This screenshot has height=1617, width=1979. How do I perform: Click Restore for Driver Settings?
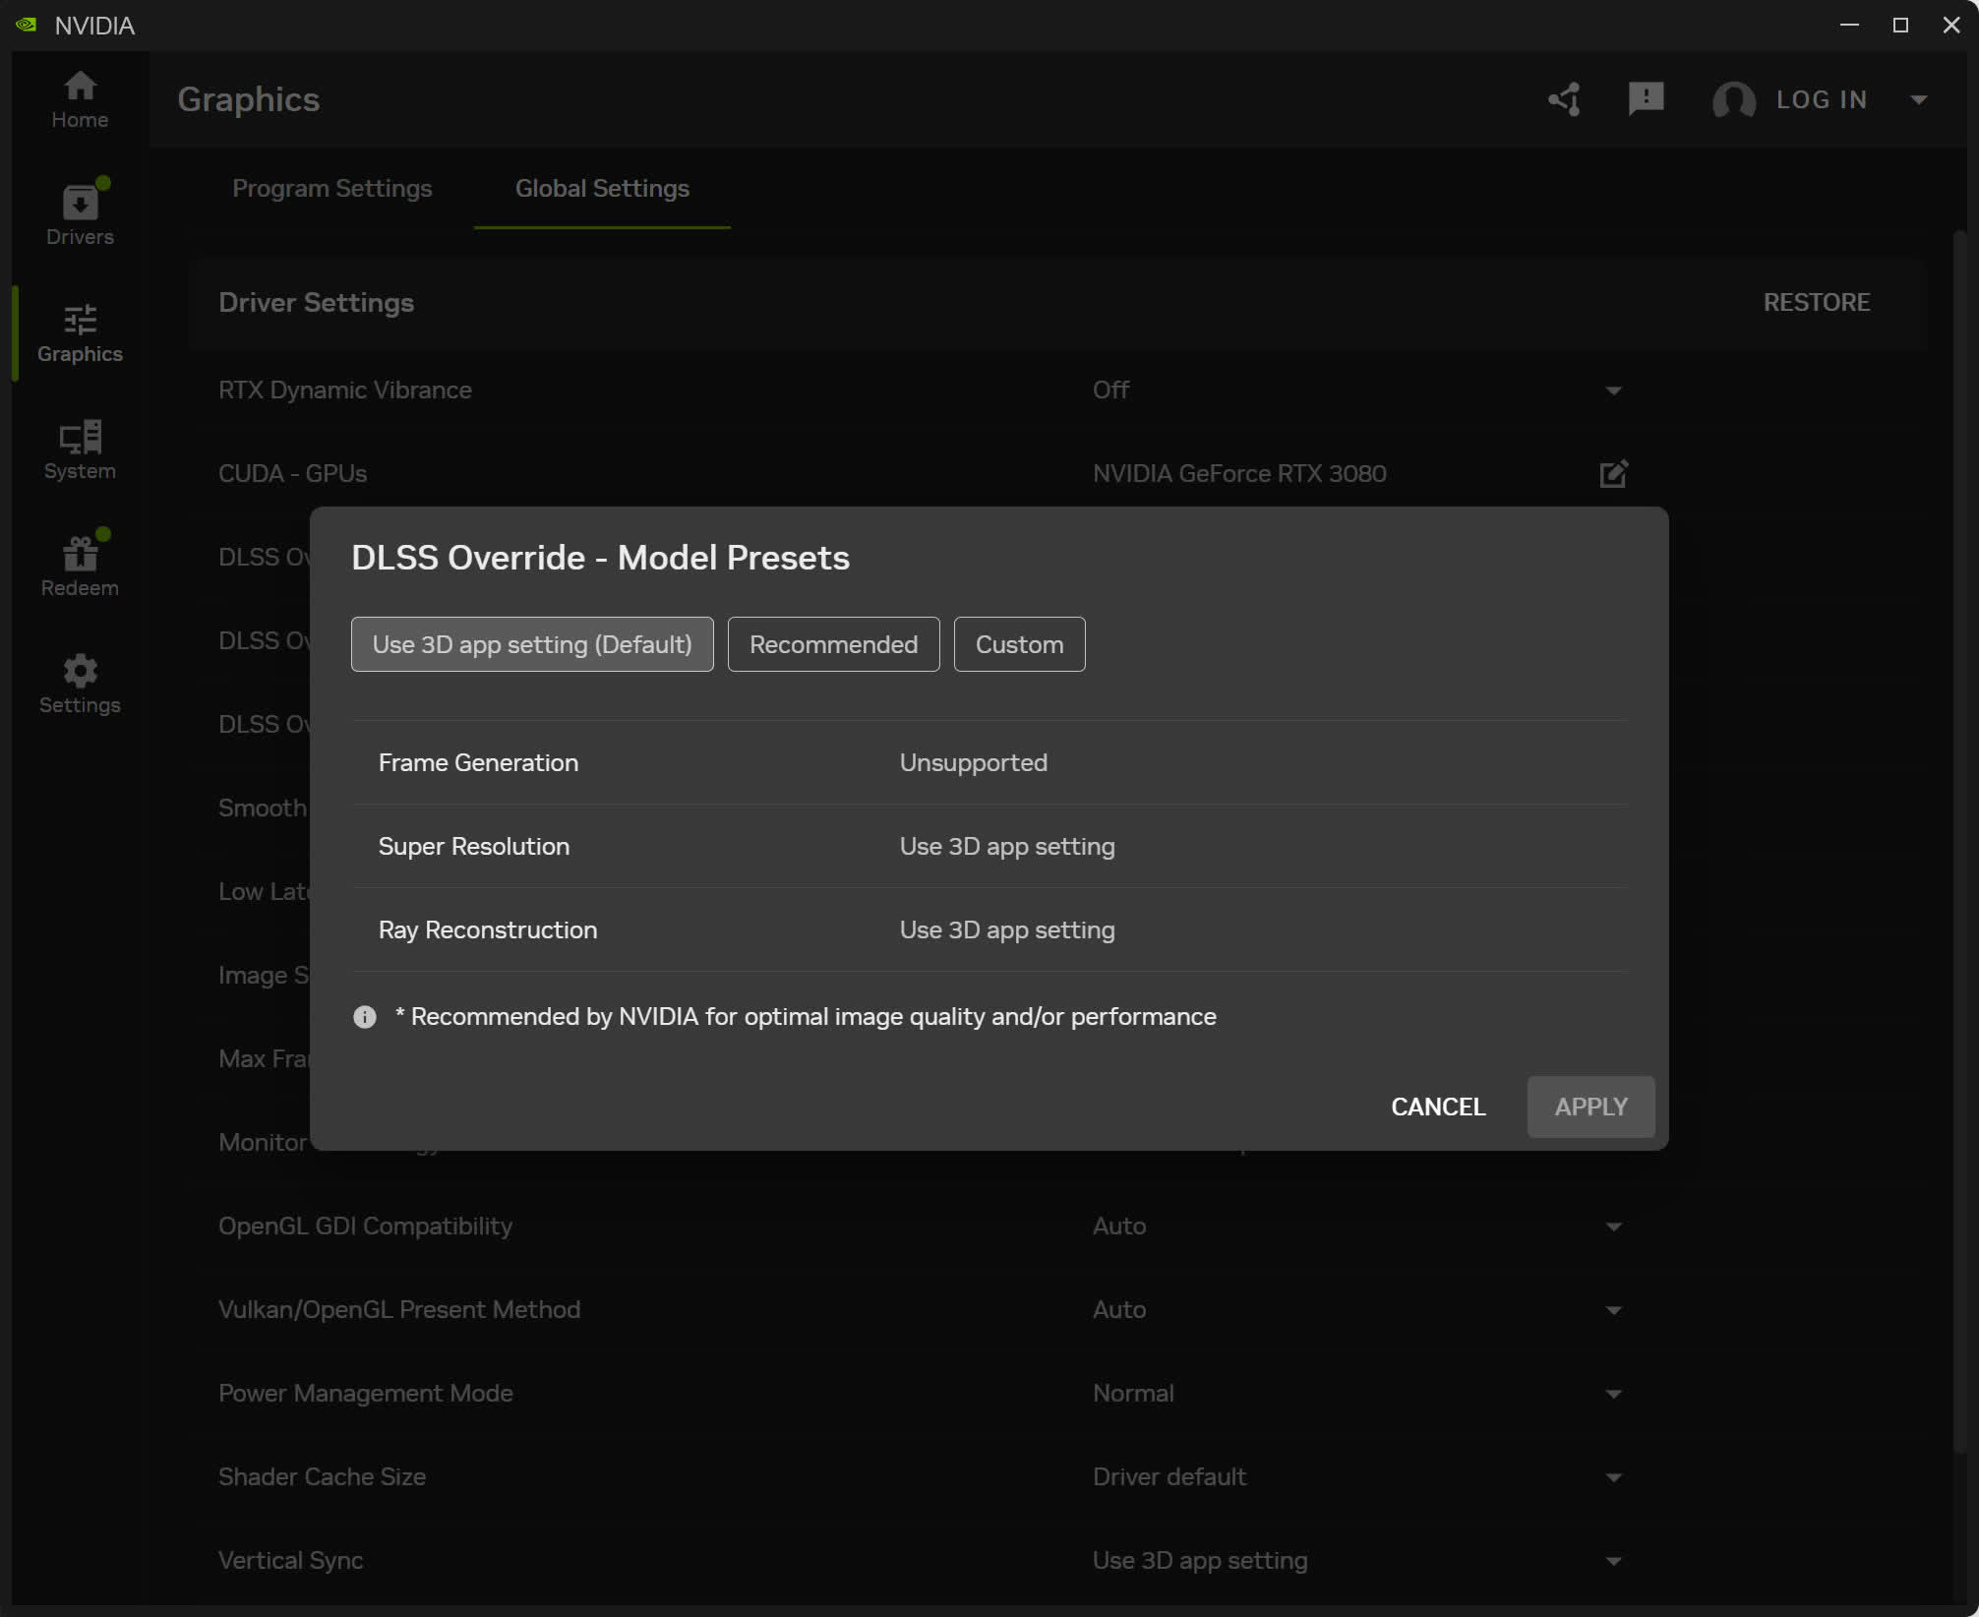coord(1816,302)
